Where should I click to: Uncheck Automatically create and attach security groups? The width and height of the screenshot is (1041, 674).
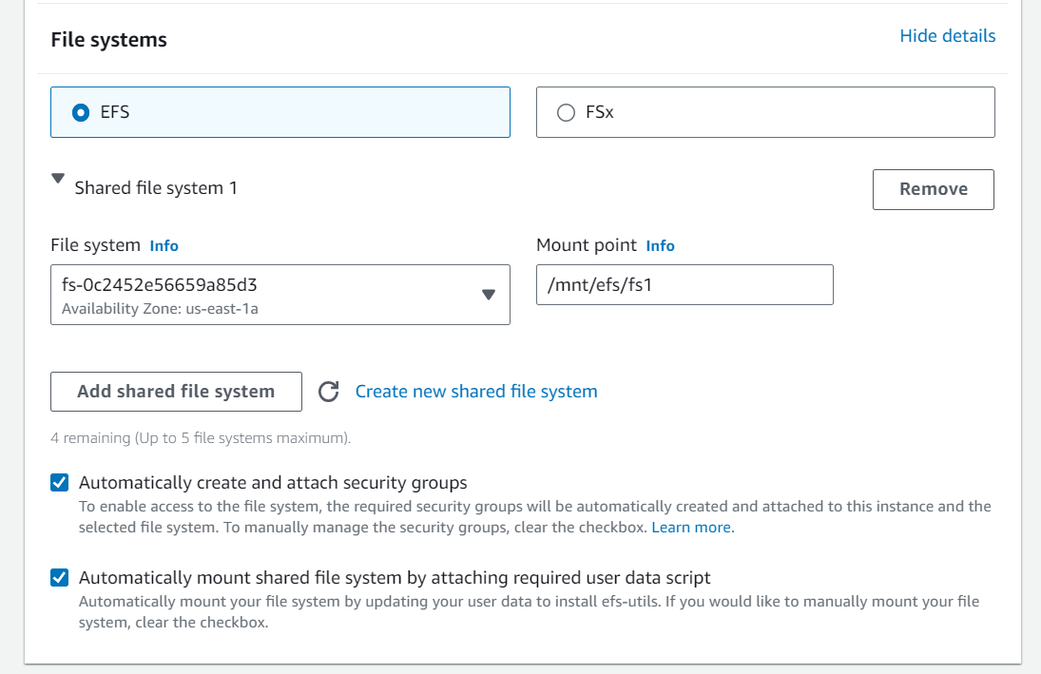tap(60, 483)
